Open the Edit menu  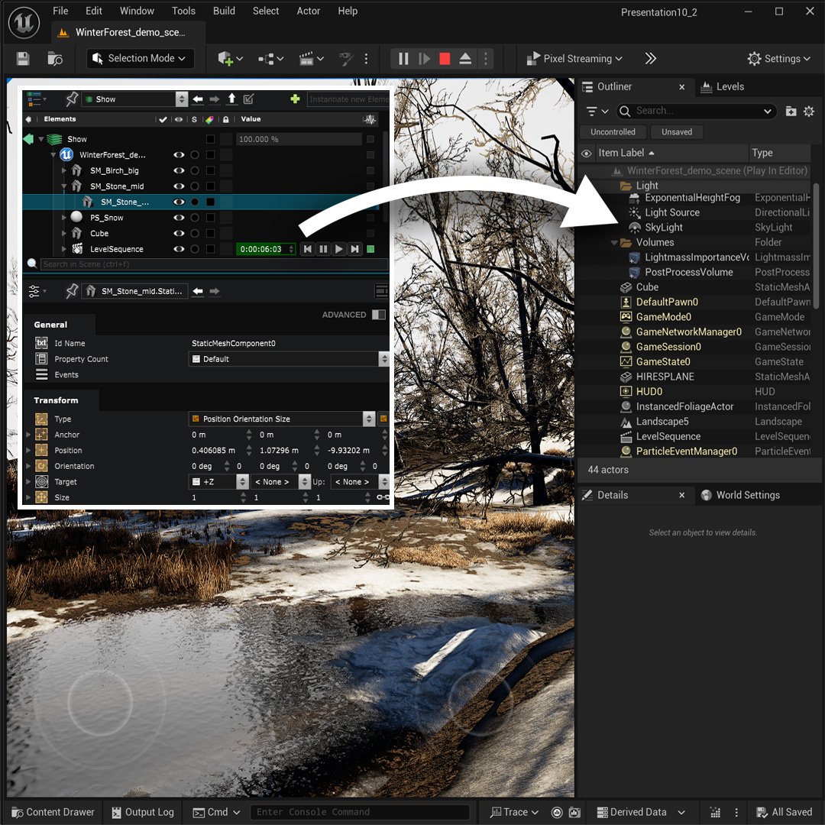[94, 11]
